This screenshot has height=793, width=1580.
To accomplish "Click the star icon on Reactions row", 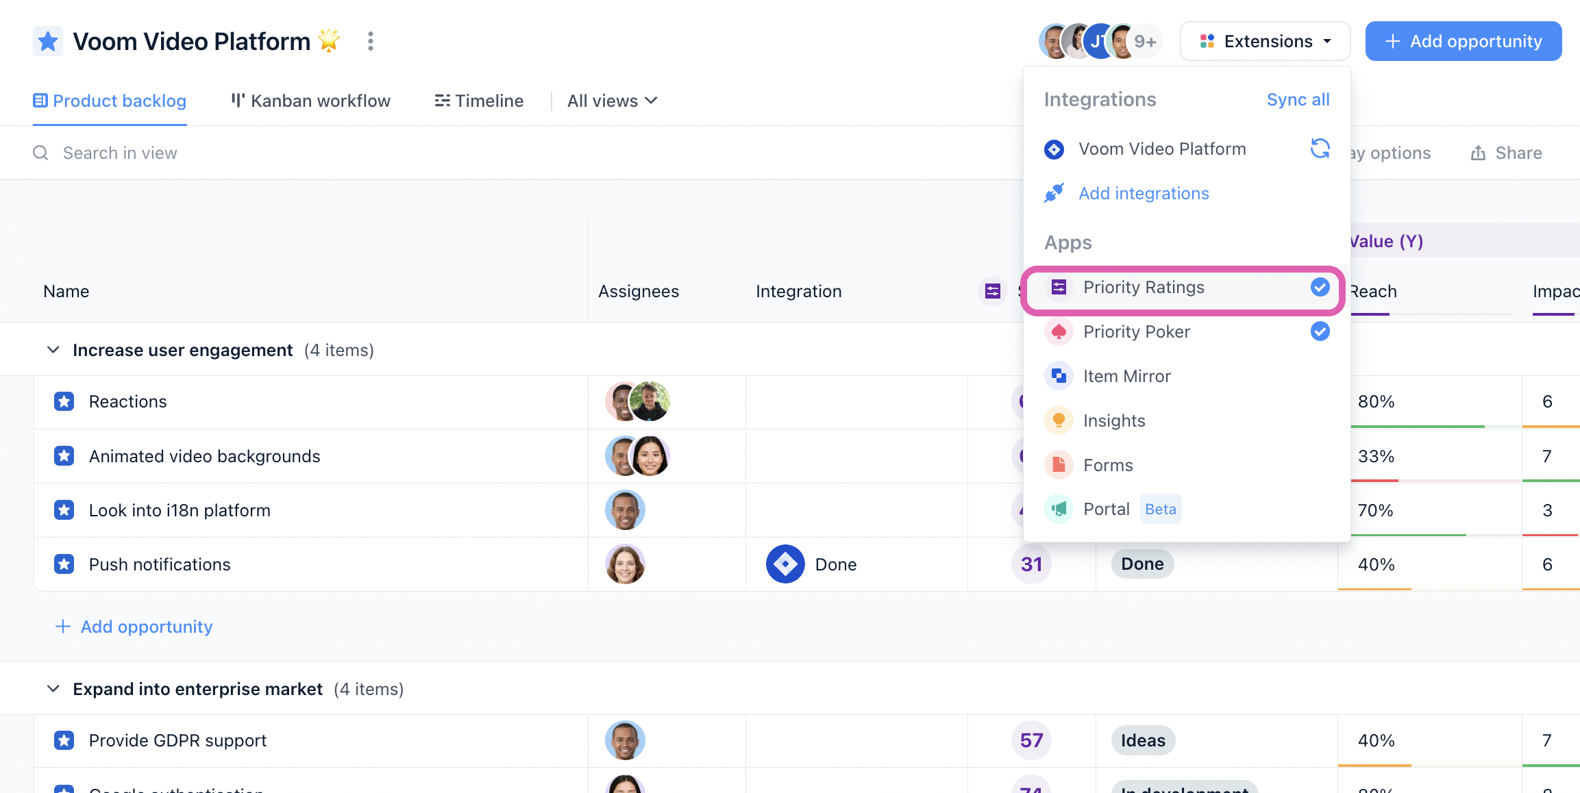I will (64, 401).
